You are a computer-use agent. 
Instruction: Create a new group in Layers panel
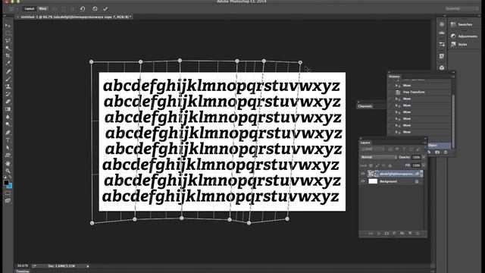pyautogui.click(x=402, y=233)
